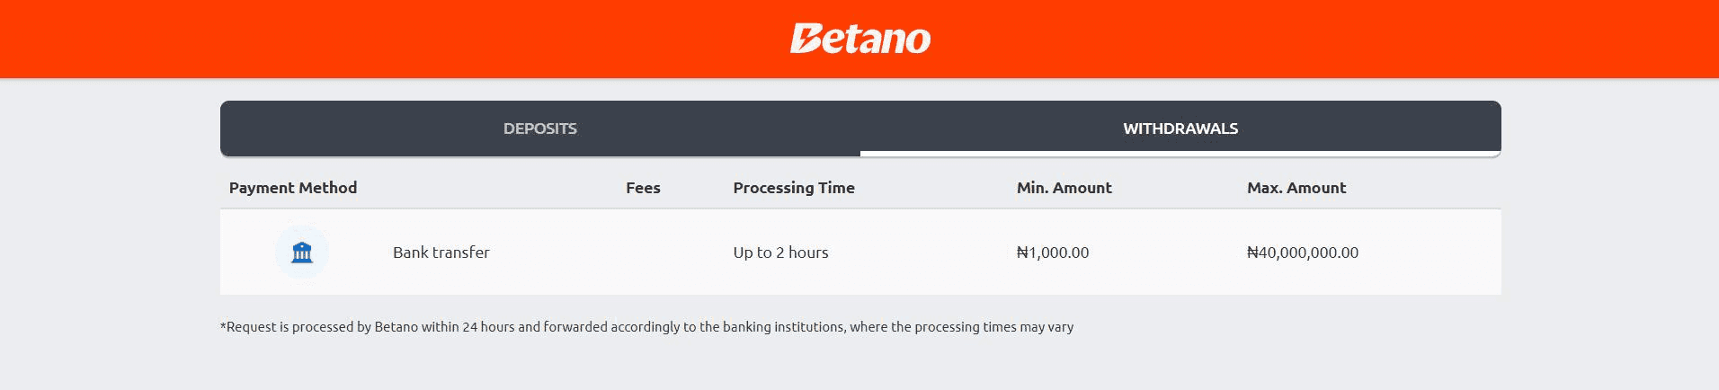Viewport: 1719px width, 390px height.
Task: Click the white underline beneath Withdrawals tab
Action: click(x=1180, y=154)
